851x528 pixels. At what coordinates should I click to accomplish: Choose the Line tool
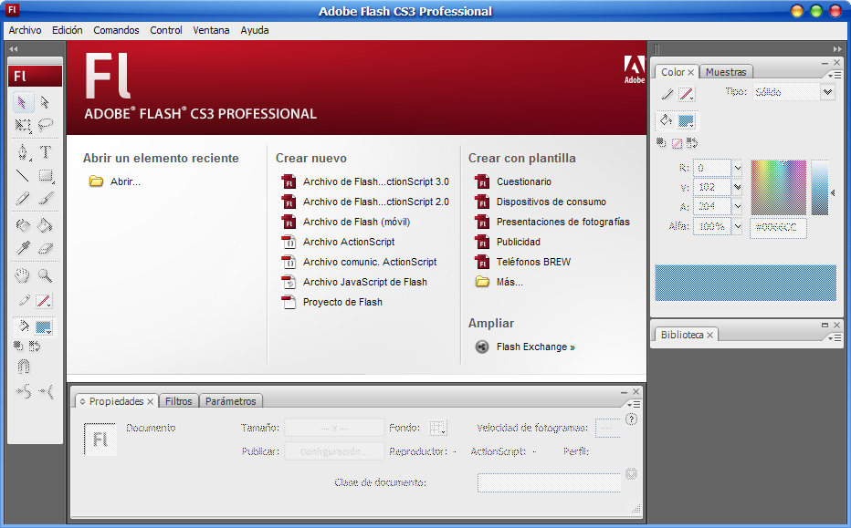[x=23, y=176]
